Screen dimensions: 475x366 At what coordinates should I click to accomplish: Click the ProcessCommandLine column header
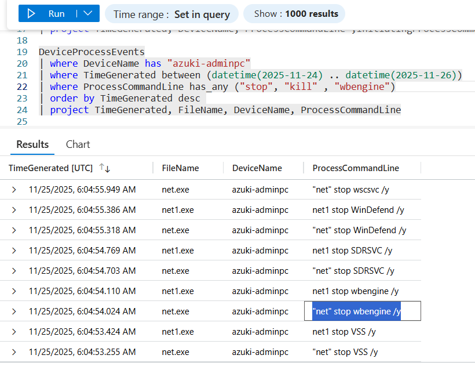click(x=356, y=168)
